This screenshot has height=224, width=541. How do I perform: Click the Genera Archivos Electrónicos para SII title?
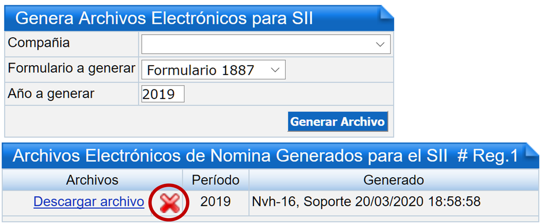164,18
